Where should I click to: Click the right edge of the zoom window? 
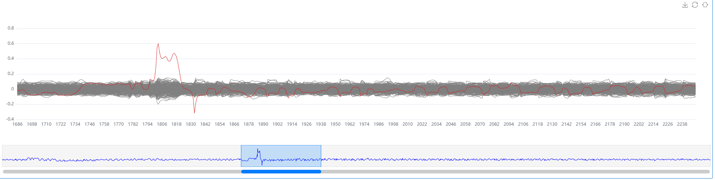point(321,156)
